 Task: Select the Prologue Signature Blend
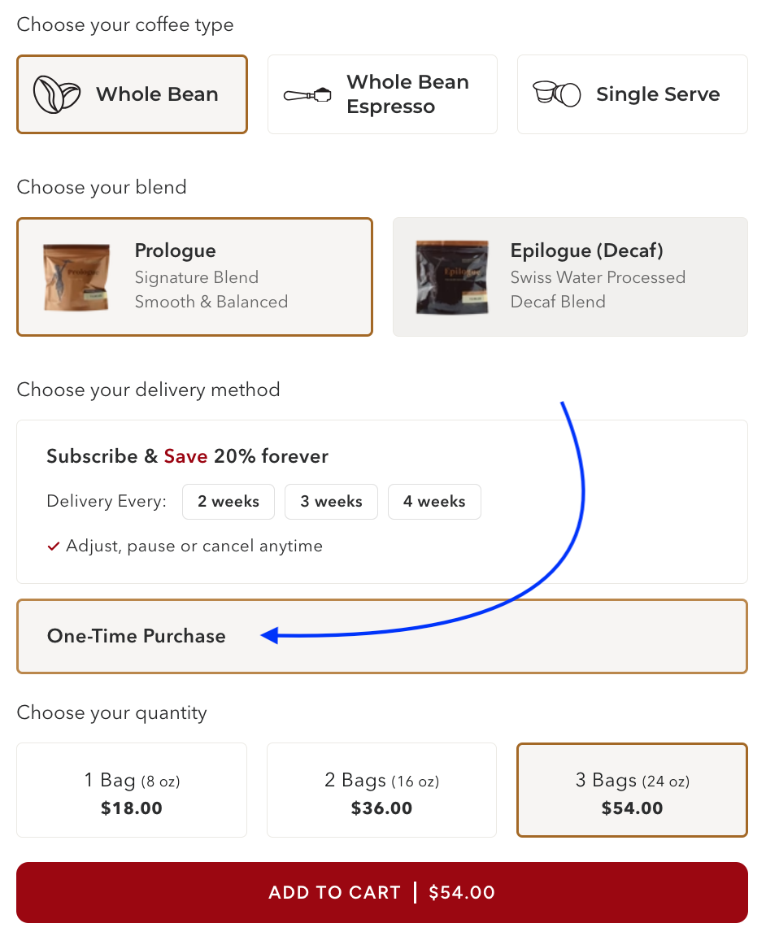211,277
